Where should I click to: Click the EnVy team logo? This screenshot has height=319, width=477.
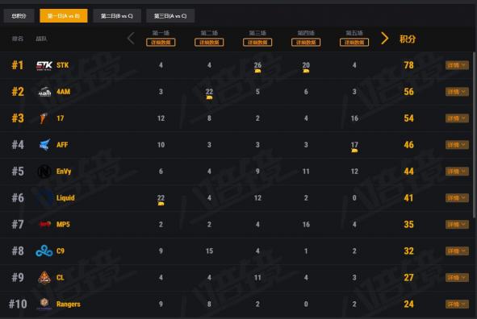[44, 172]
